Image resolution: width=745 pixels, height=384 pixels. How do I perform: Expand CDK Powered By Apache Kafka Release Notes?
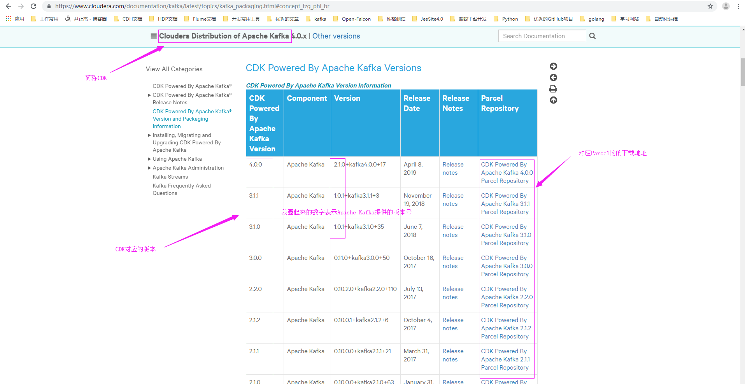(149, 95)
